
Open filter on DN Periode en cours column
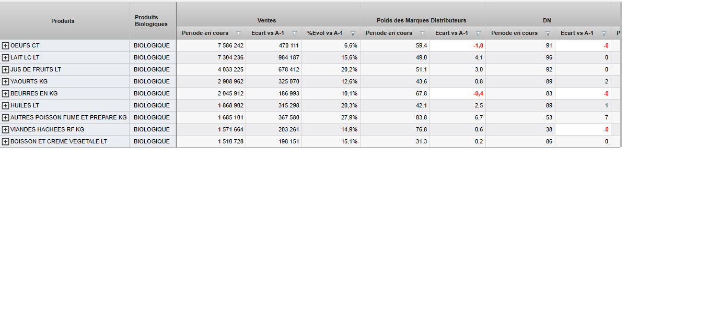(548, 33)
